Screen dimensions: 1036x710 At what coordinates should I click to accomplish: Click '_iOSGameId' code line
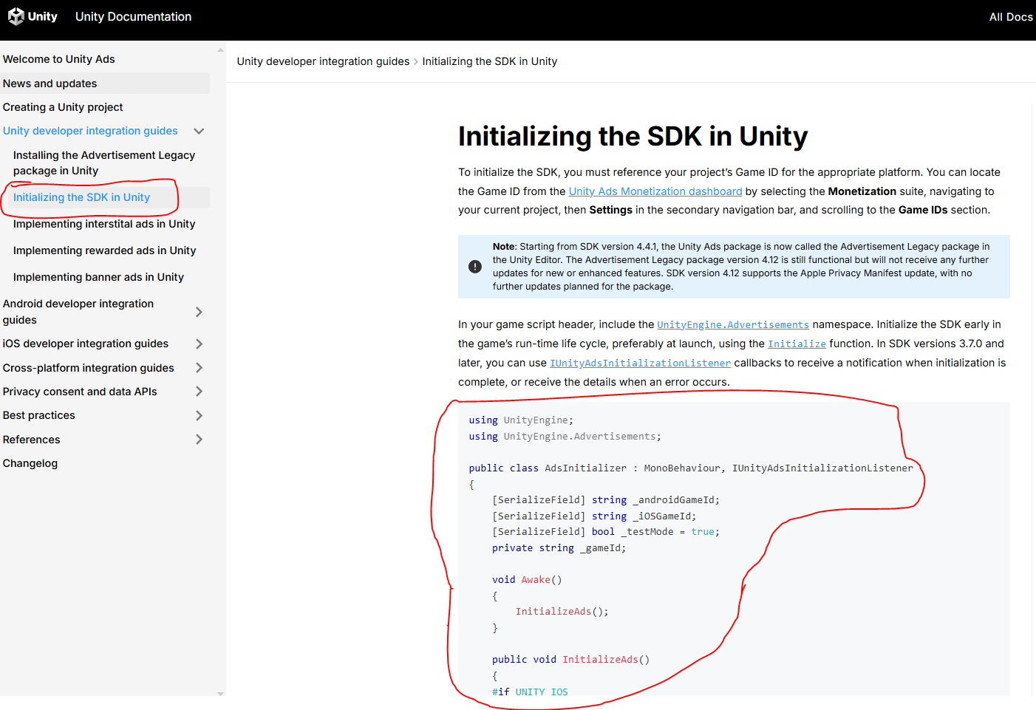coord(594,516)
